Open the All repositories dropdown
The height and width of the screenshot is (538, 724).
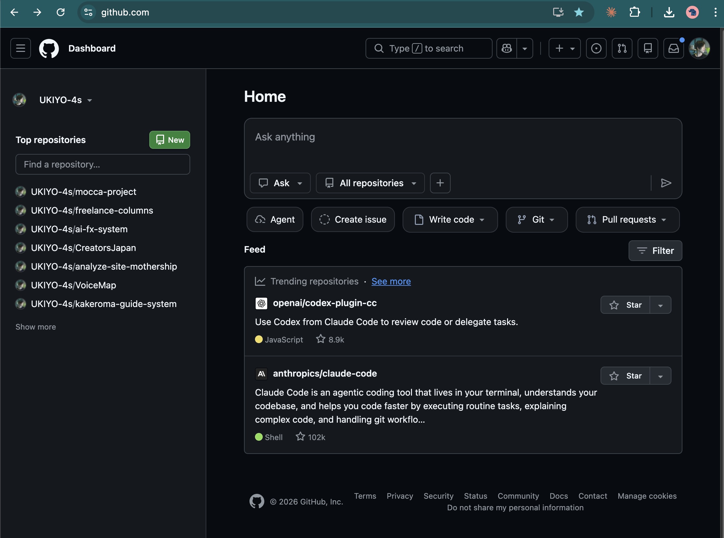370,183
